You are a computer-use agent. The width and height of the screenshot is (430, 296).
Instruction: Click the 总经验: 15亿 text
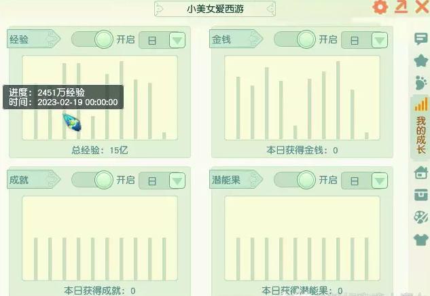coord(100,150)
